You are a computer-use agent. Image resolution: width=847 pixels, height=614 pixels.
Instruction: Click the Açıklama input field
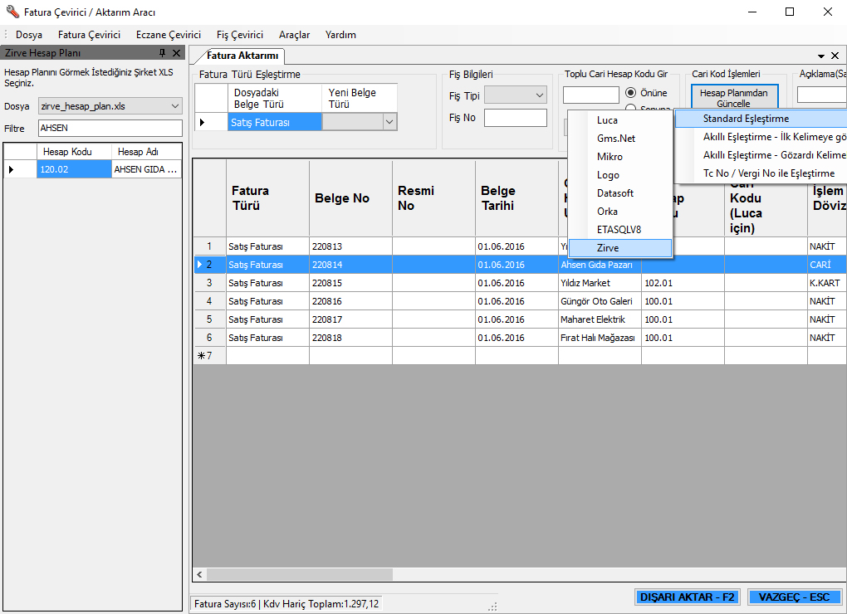coord(821,95)
